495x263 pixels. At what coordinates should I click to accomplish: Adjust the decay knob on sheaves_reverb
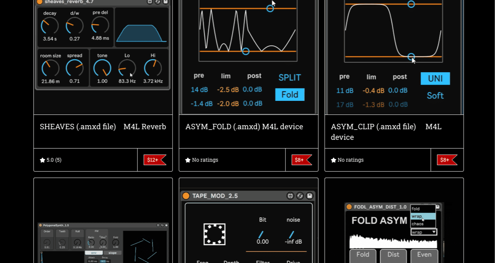[49, 25]
